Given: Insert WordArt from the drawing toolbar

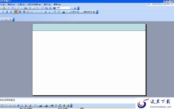Looking at the screenshot, I should click(18, 105).
